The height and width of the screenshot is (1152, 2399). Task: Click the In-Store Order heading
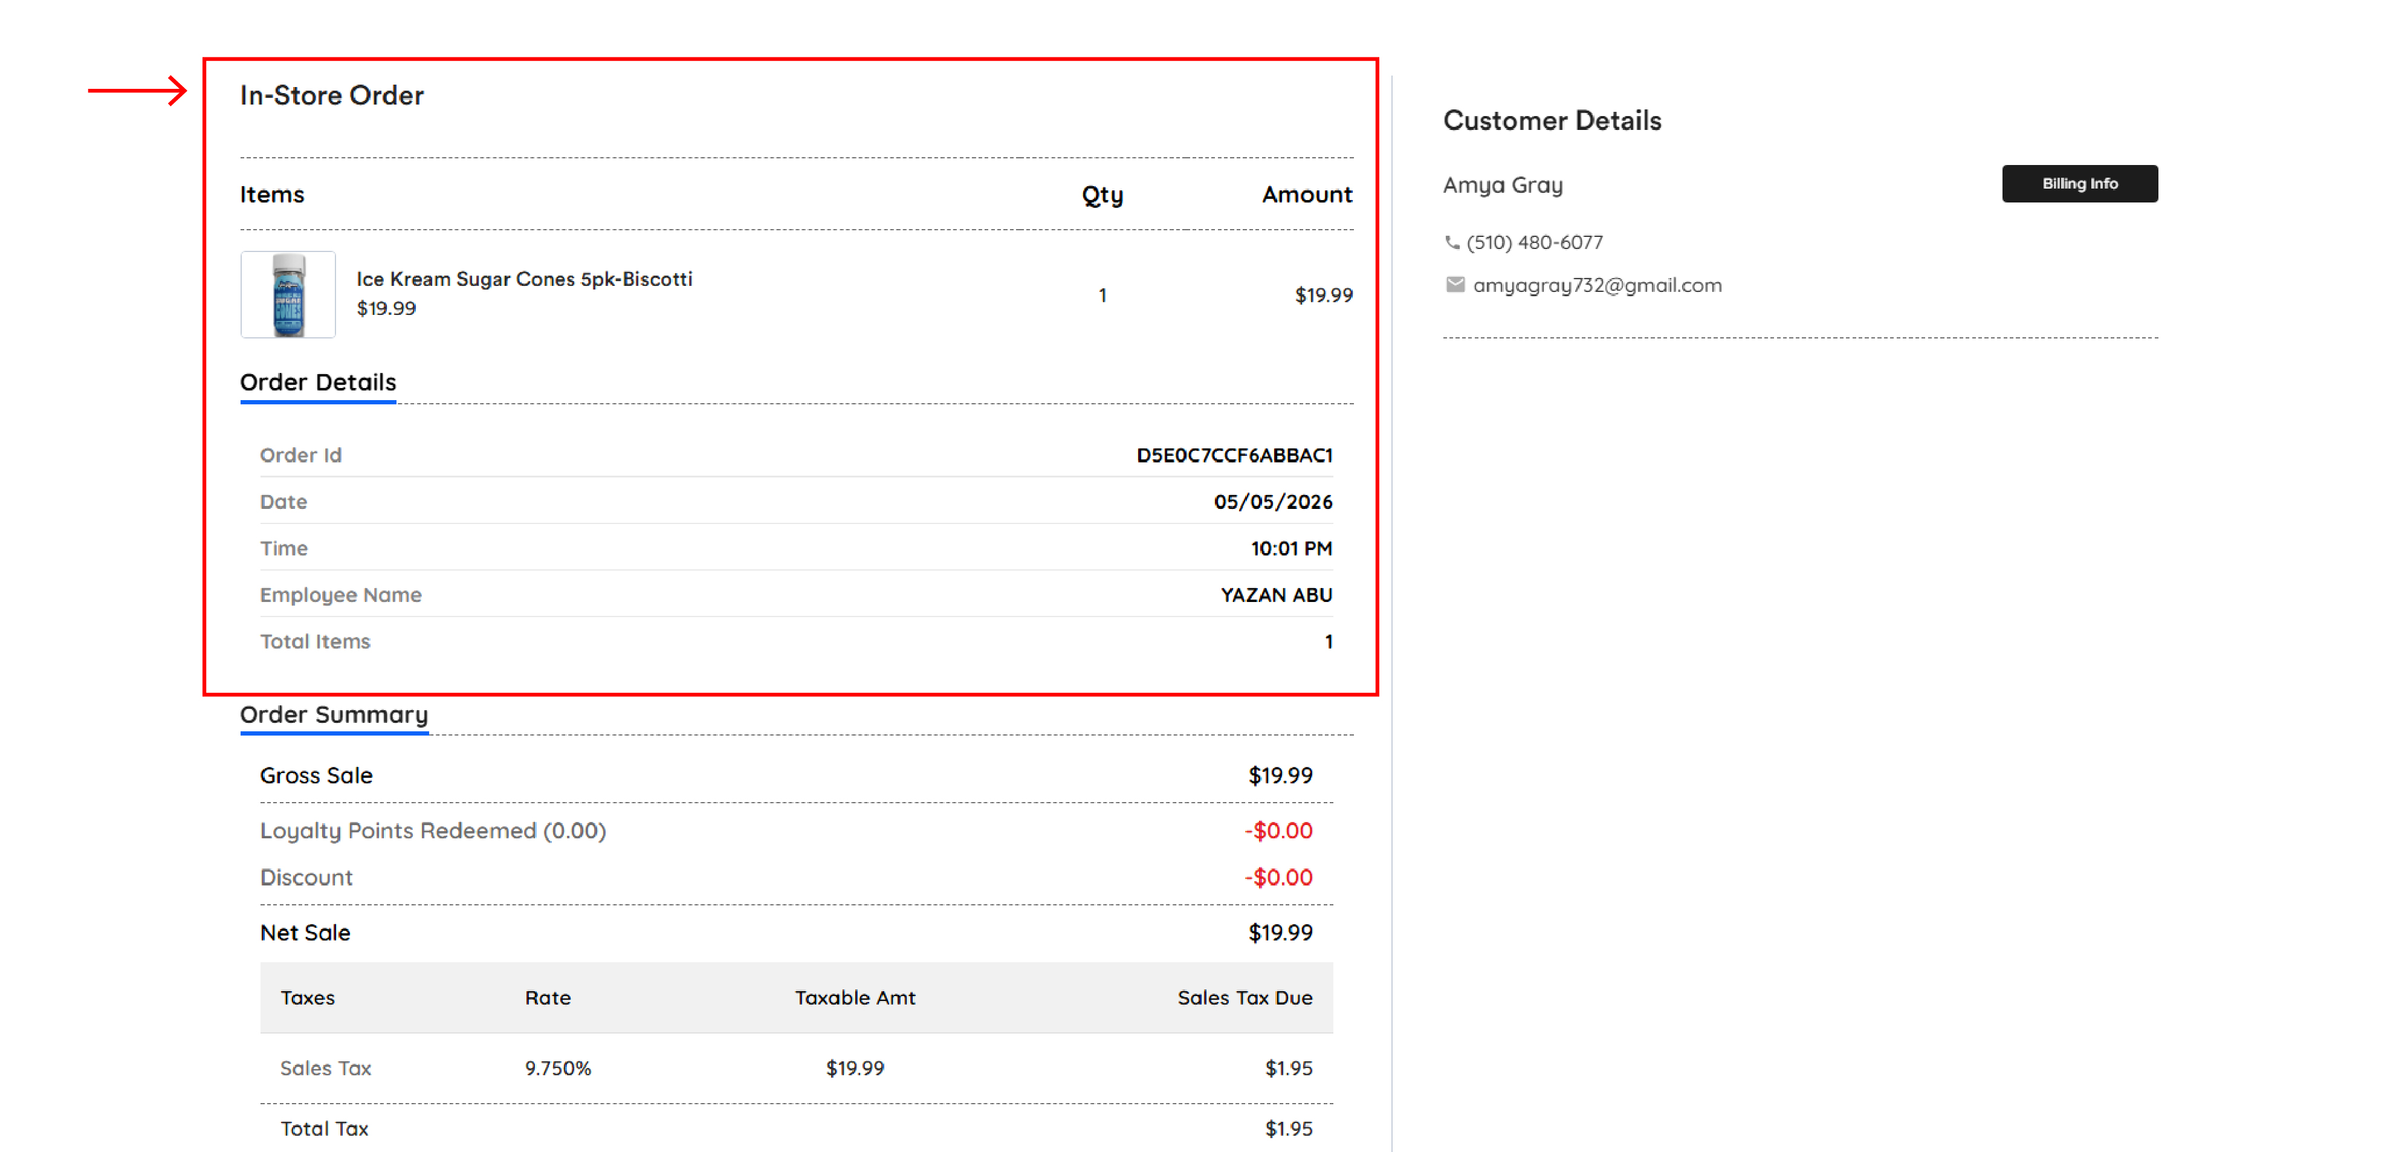point(332,95)
